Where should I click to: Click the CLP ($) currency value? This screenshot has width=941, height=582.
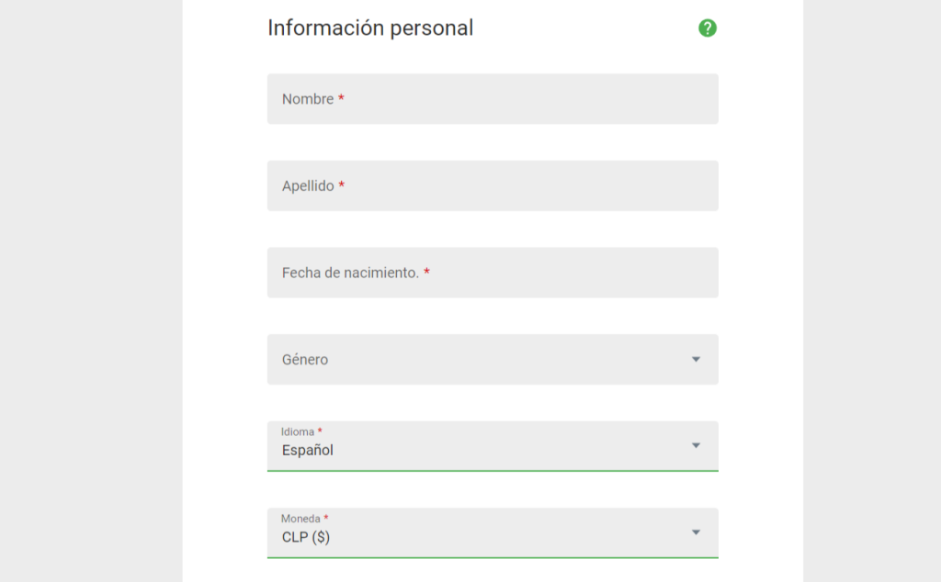(x=306, y=538)
